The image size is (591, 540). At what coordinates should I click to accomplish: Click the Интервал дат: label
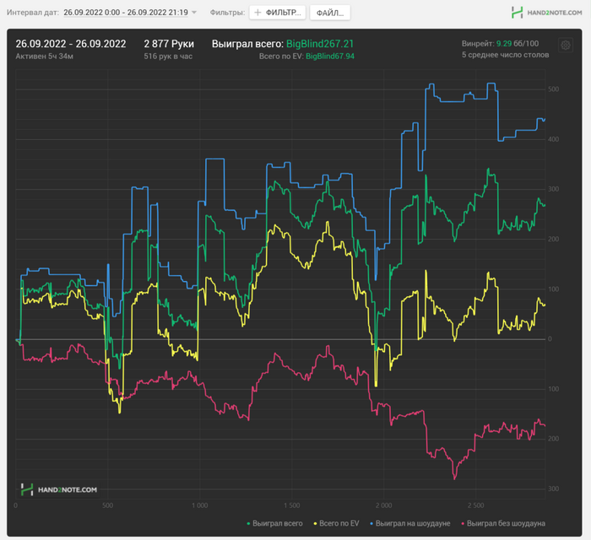[33, 13]
